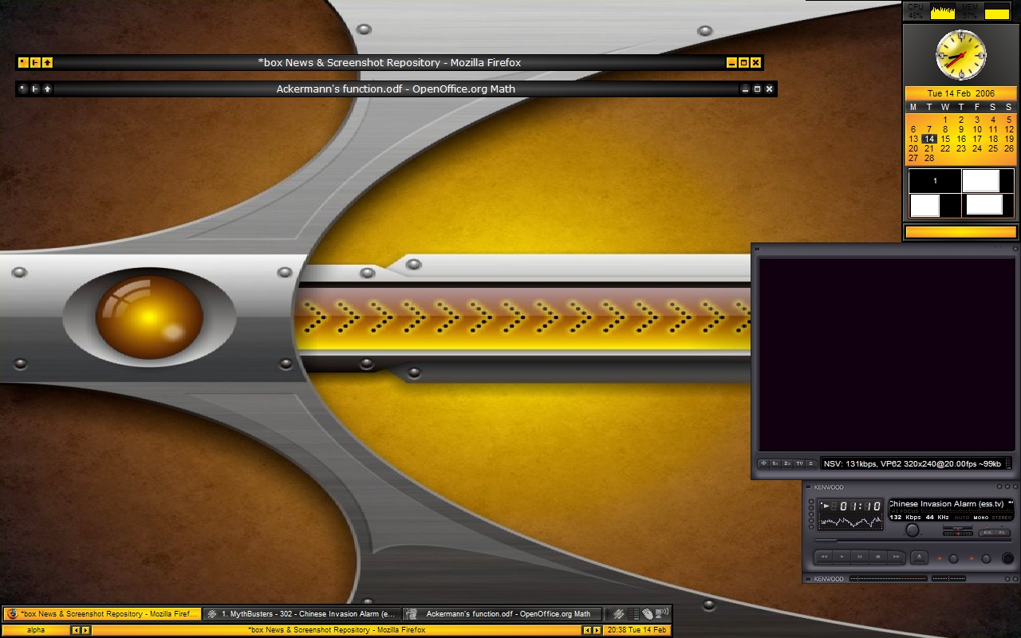The image size is (1021, 638).
Task: Click the speaker volume system tray icon
Action: [662, 613]
